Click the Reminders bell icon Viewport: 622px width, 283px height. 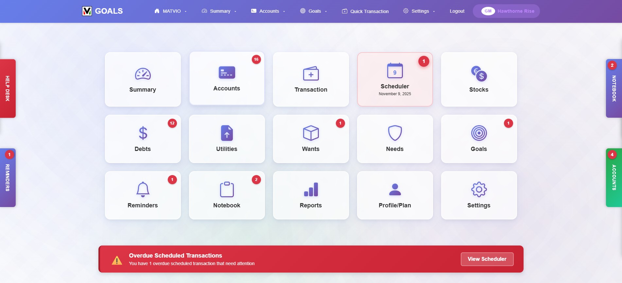click(x=143, y=189)
